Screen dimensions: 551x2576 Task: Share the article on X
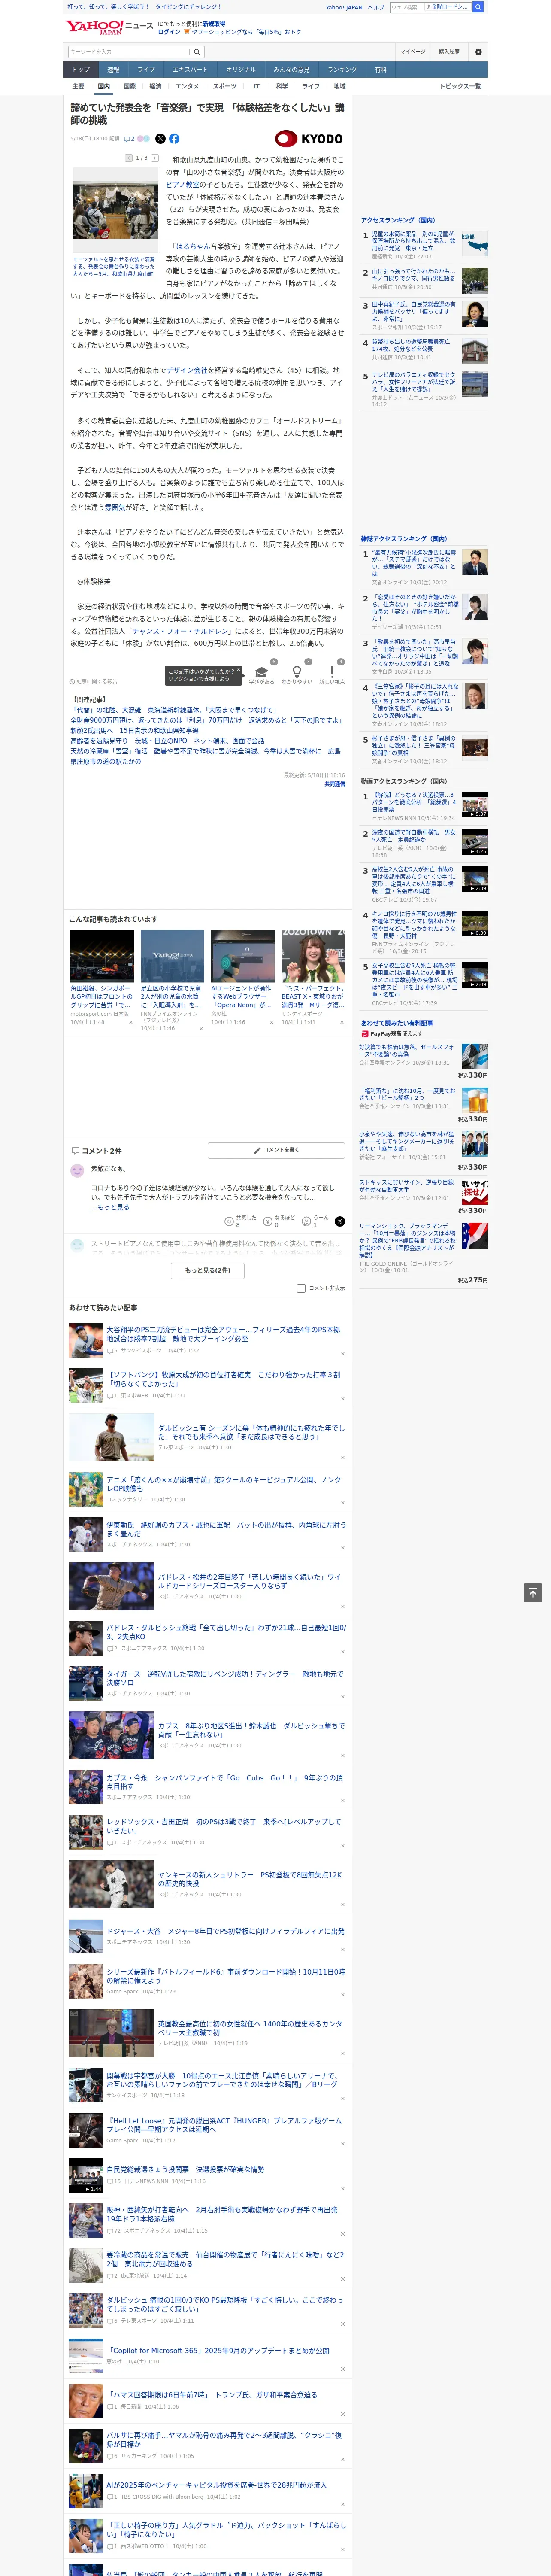160,139
